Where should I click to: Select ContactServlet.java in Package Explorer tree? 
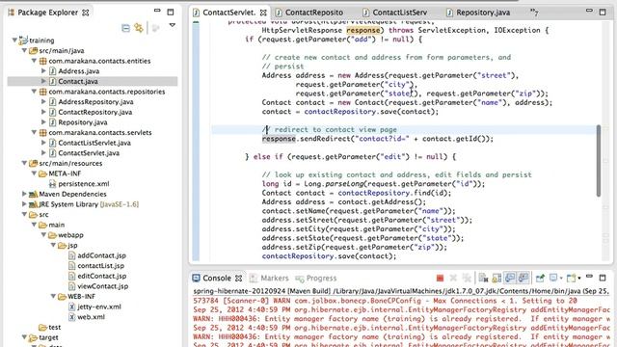(89, 152)
